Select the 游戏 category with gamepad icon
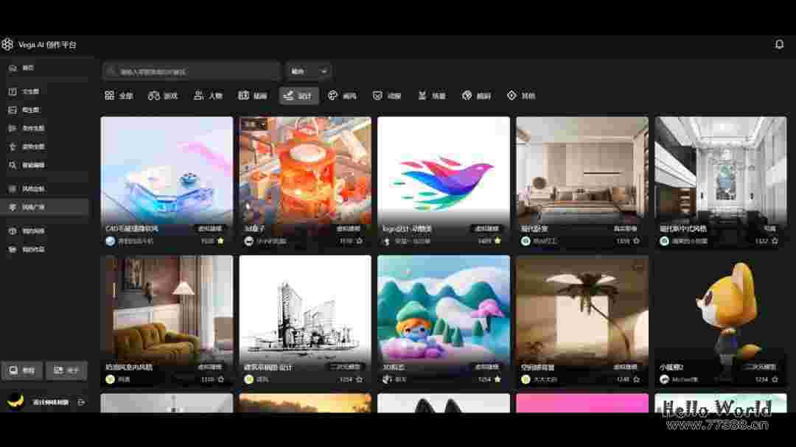This screenshot has width=796, height=447. [x=163, y=96]
